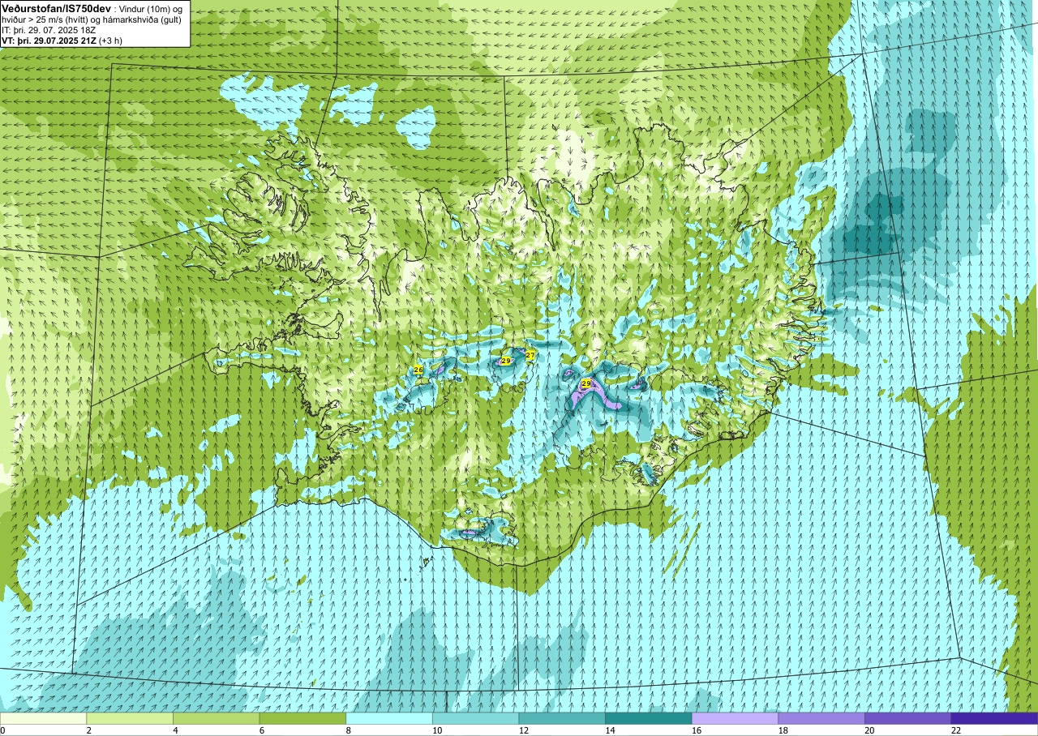Pick the 10–12 m/s turquoise legend swatch

[476, 718]
